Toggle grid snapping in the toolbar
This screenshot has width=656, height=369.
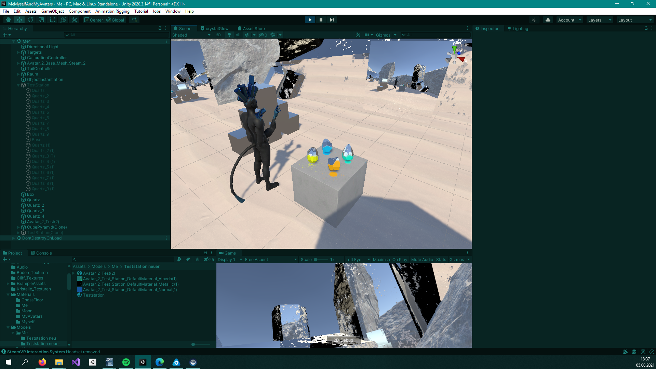134,19
